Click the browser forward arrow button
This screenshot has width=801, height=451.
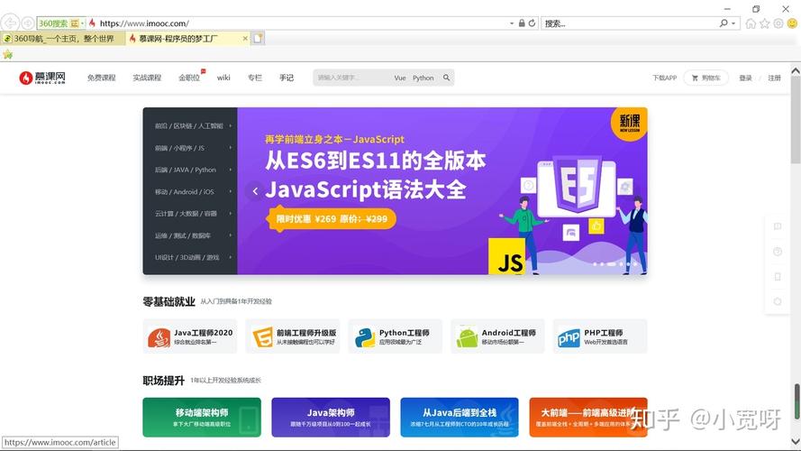click(28, 23)
